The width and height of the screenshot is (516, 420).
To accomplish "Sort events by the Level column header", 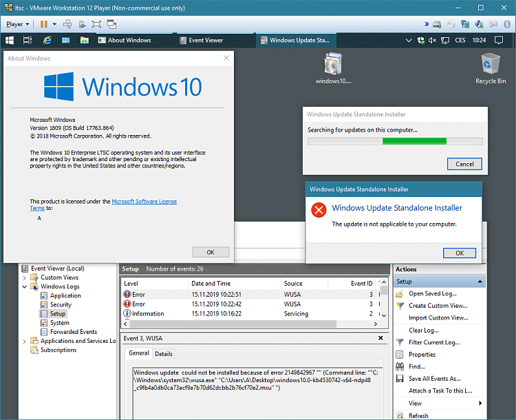I will point(155,283).
